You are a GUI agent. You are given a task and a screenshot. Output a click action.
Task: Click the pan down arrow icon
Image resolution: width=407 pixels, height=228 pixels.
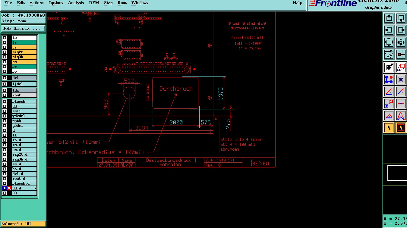click(x=401, y=18)
